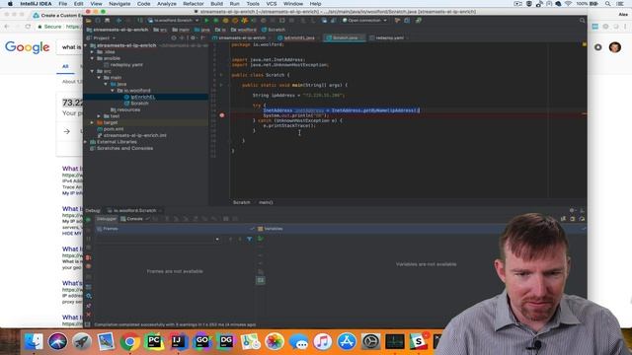Open Finder from the dock

coord(34,342)
